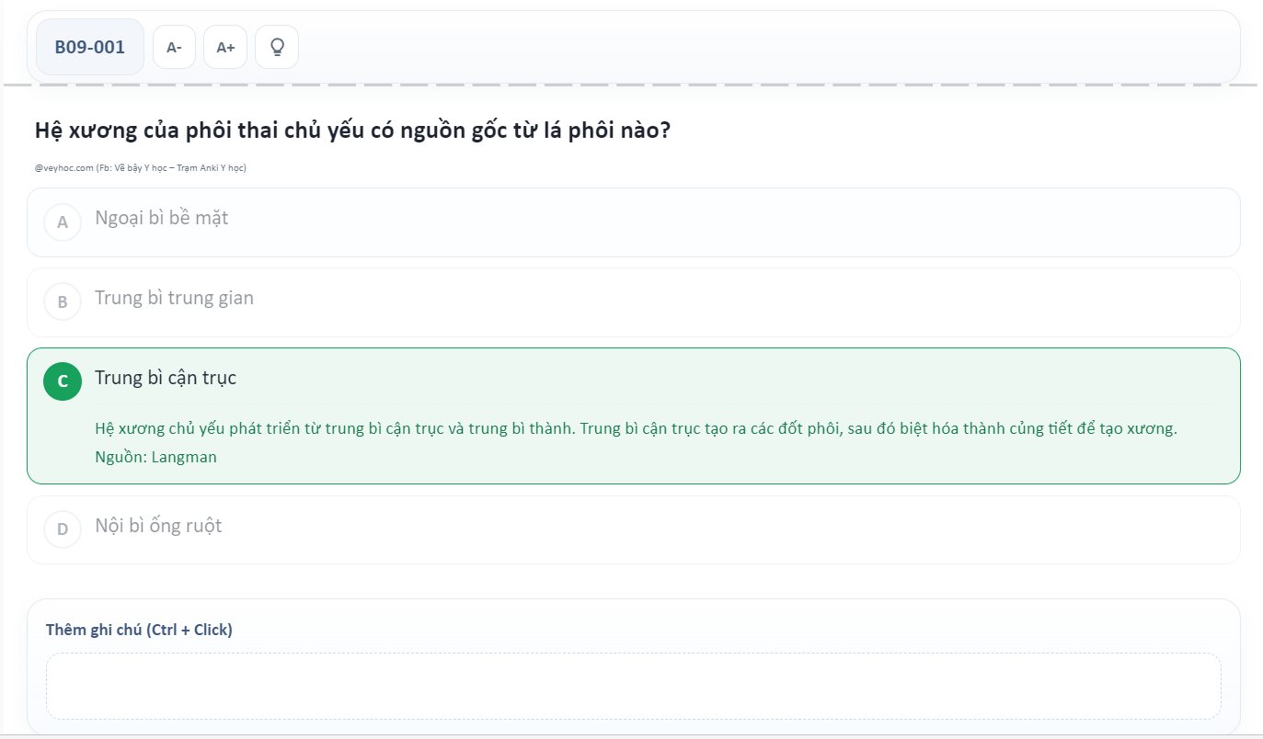Click the green letter C circle

pos(63,381)
